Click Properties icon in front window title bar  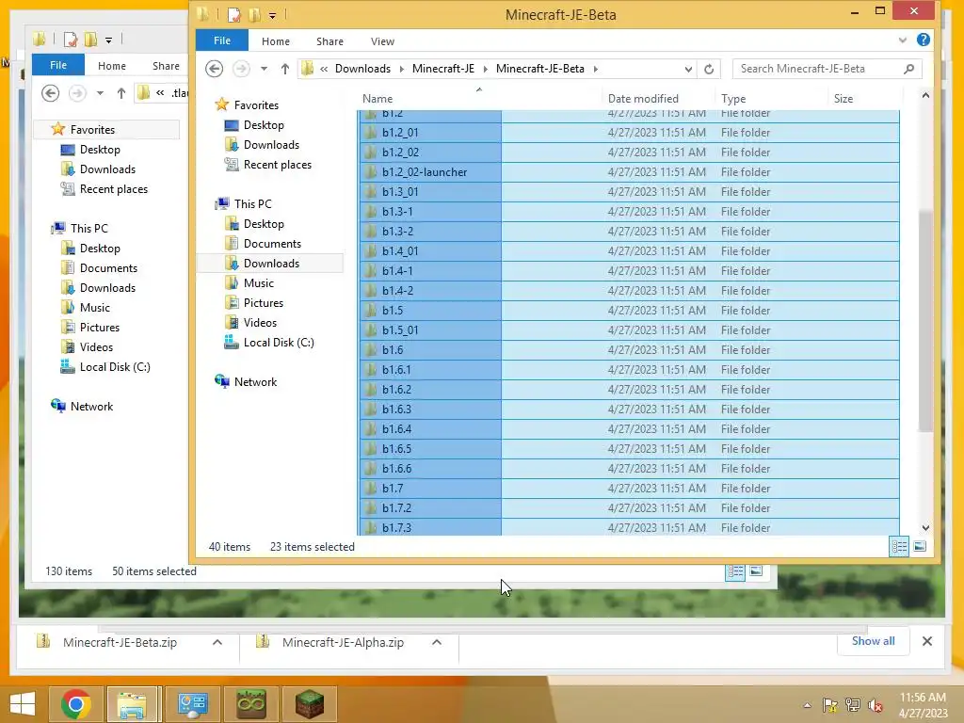(x=234, y=15)
